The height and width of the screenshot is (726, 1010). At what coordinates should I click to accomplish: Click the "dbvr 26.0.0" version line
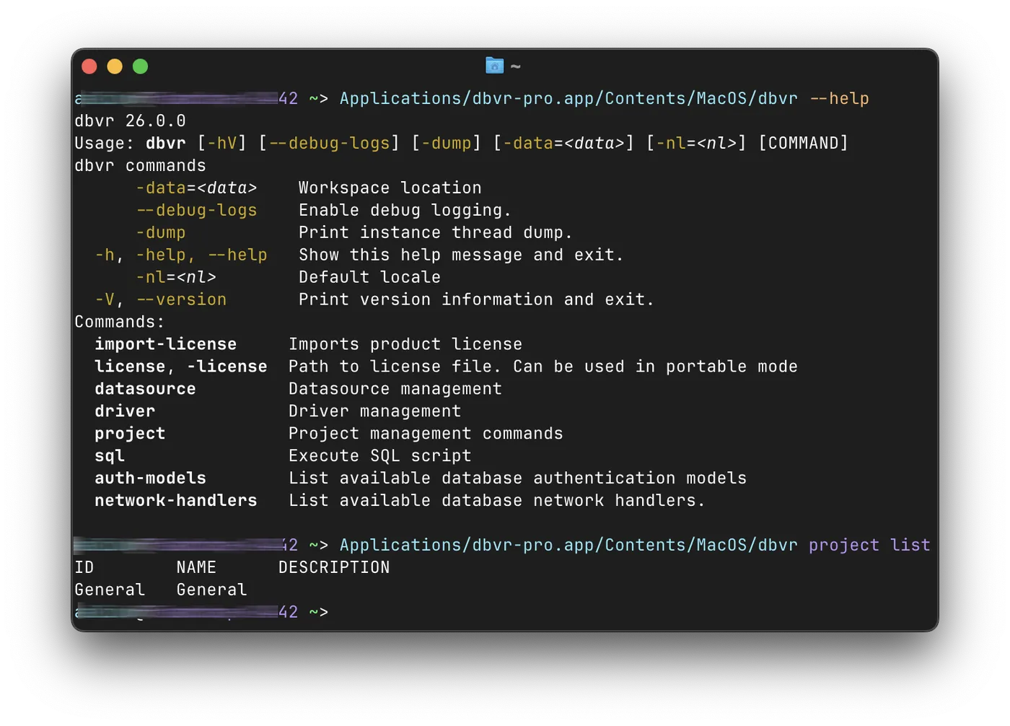coord(130,121)
